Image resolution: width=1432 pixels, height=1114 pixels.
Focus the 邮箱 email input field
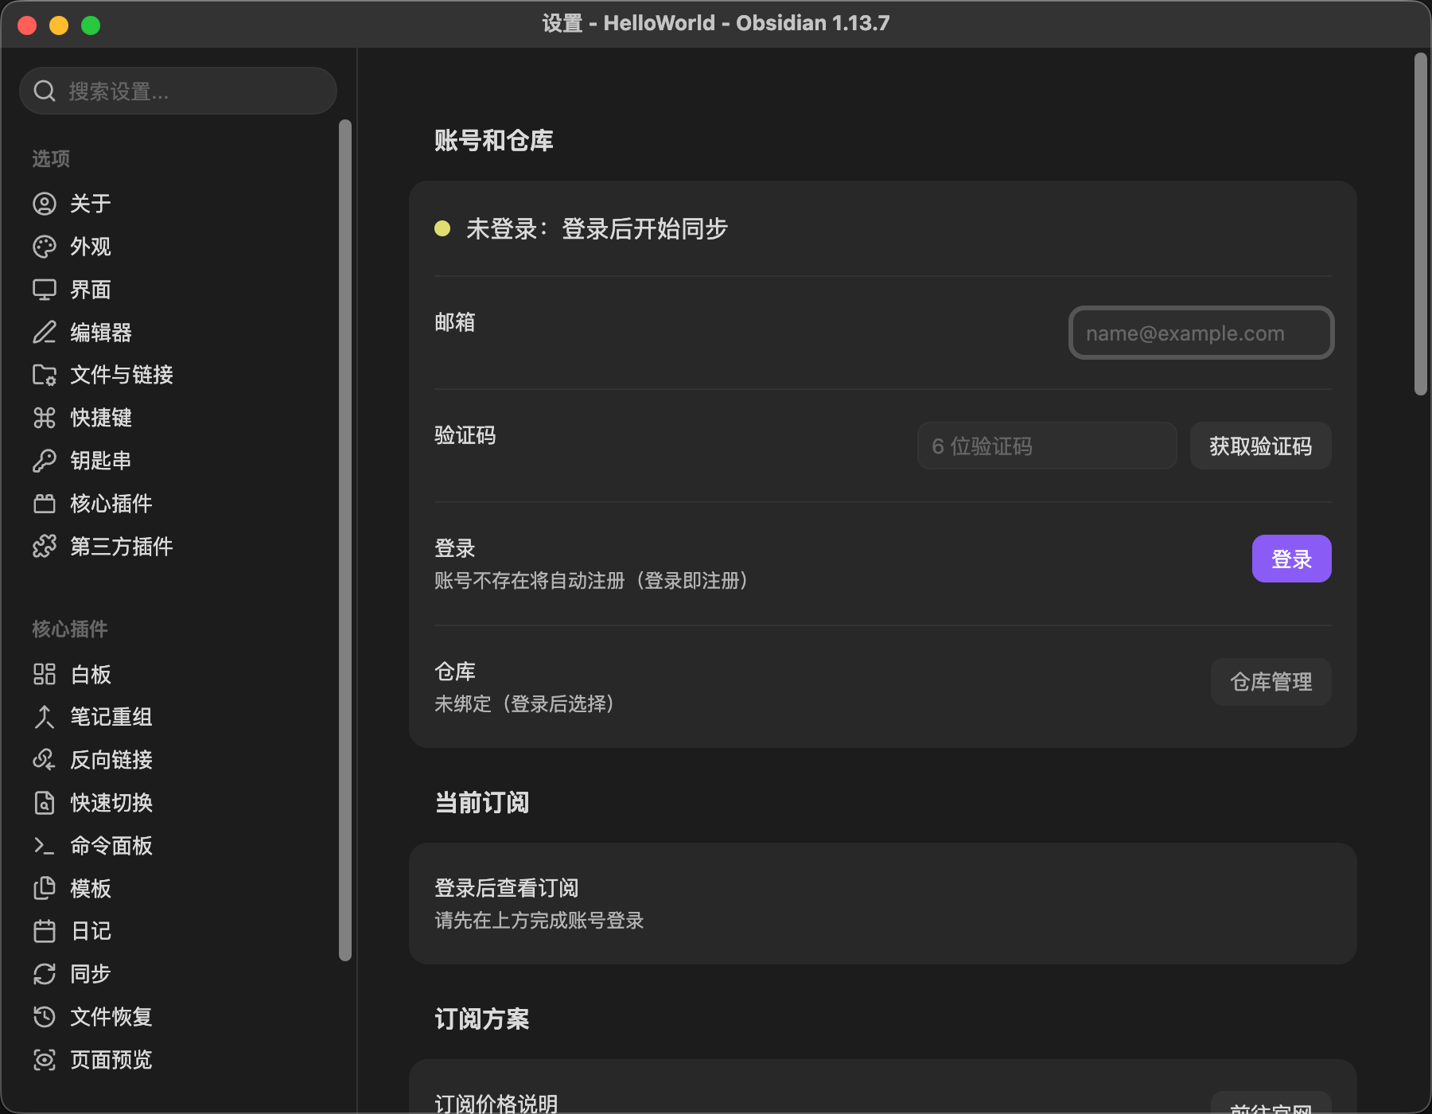coord(1201,333)
